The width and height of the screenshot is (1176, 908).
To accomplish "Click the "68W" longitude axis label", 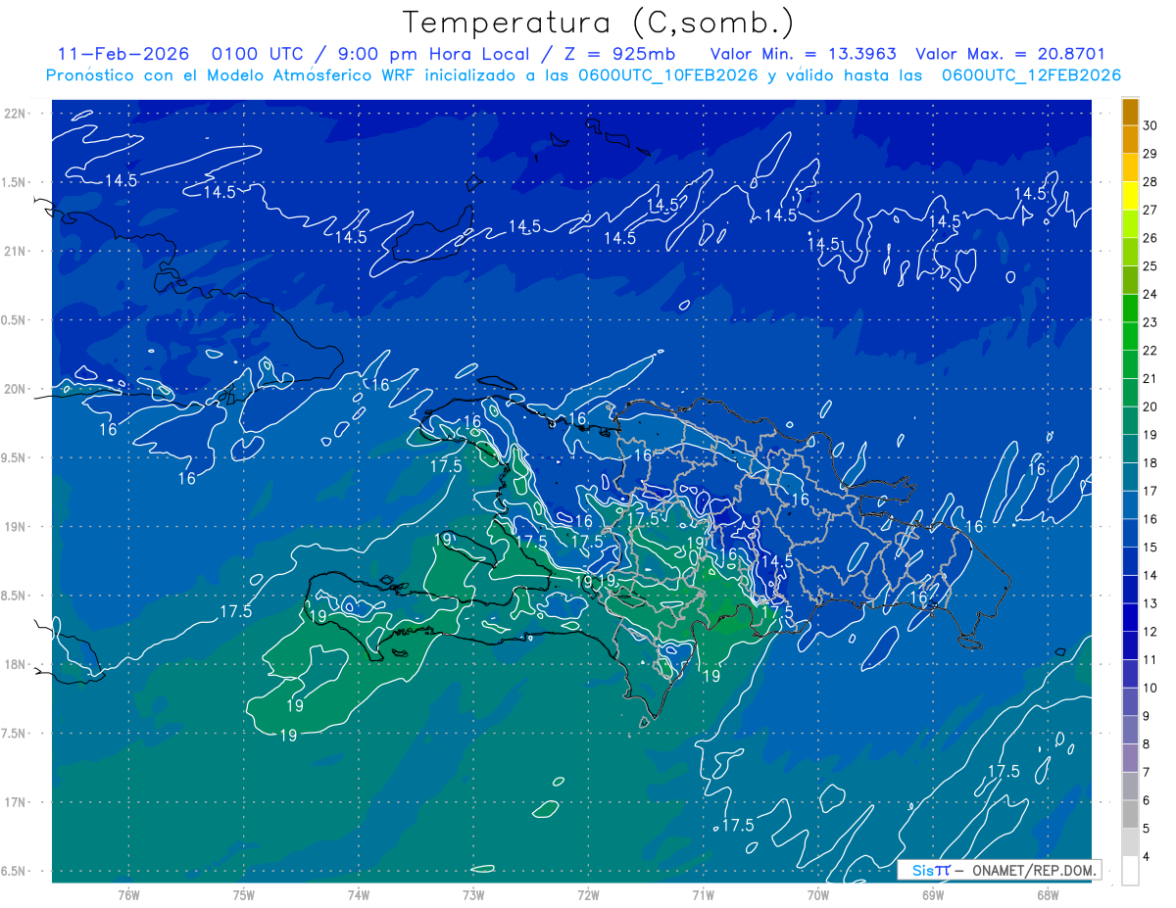I will [1047, 895].
